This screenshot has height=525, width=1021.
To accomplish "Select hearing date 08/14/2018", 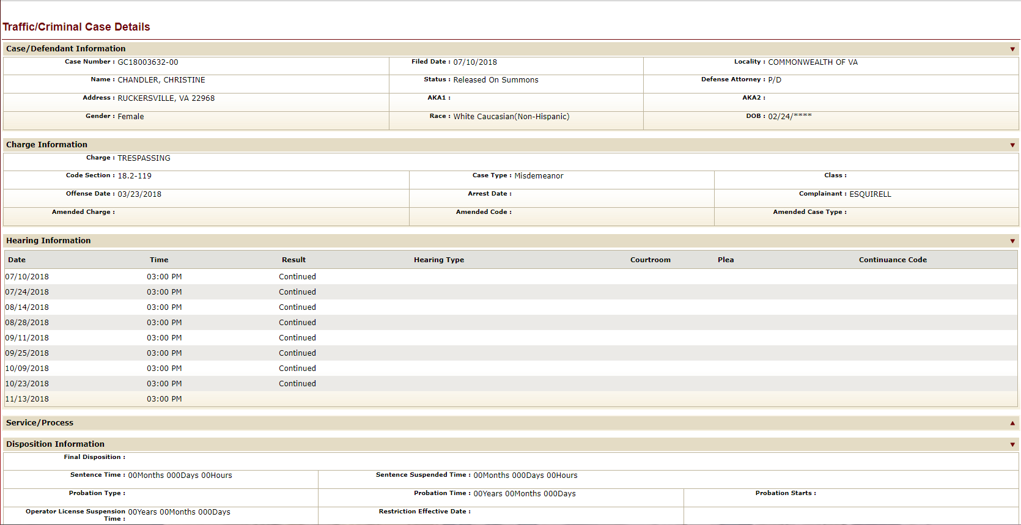I will [27, 307].
